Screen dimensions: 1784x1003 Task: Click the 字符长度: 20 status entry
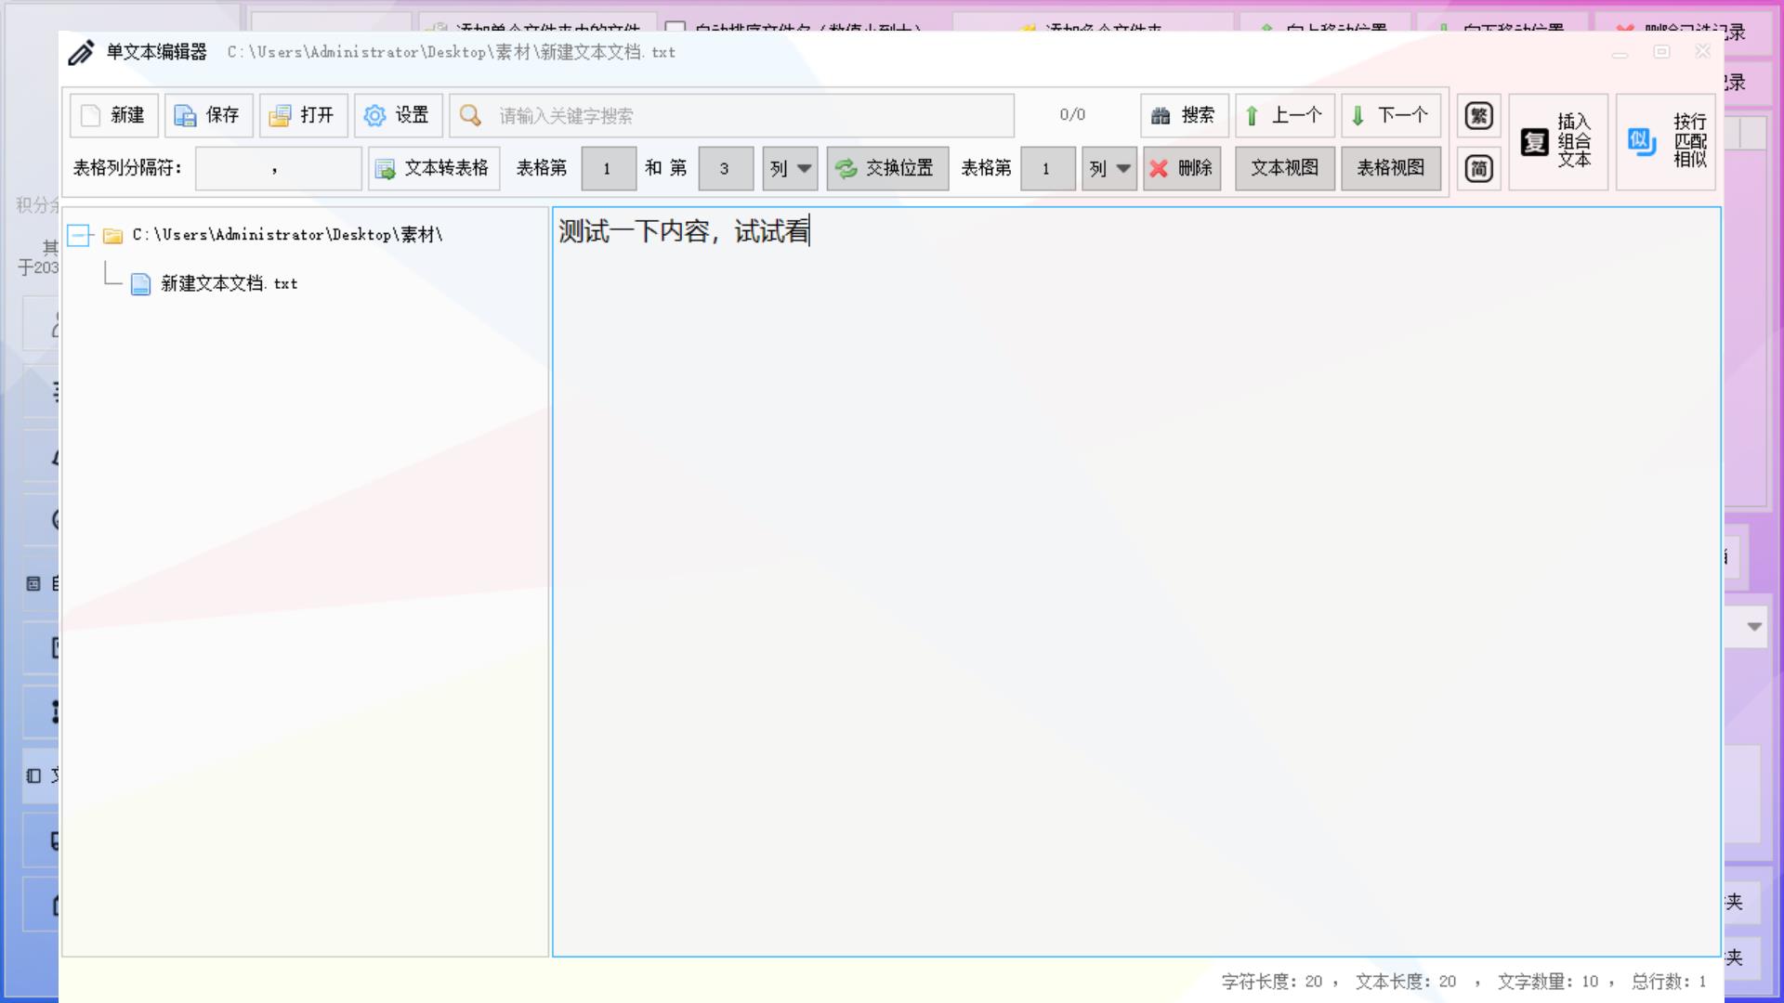(x=1271, y=982)
